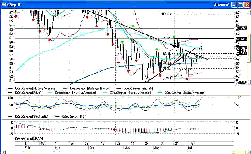The width and height of the screenshot is (251, 154).
Task: Open the Дневной timeframe label
Action: coord(222,5)
